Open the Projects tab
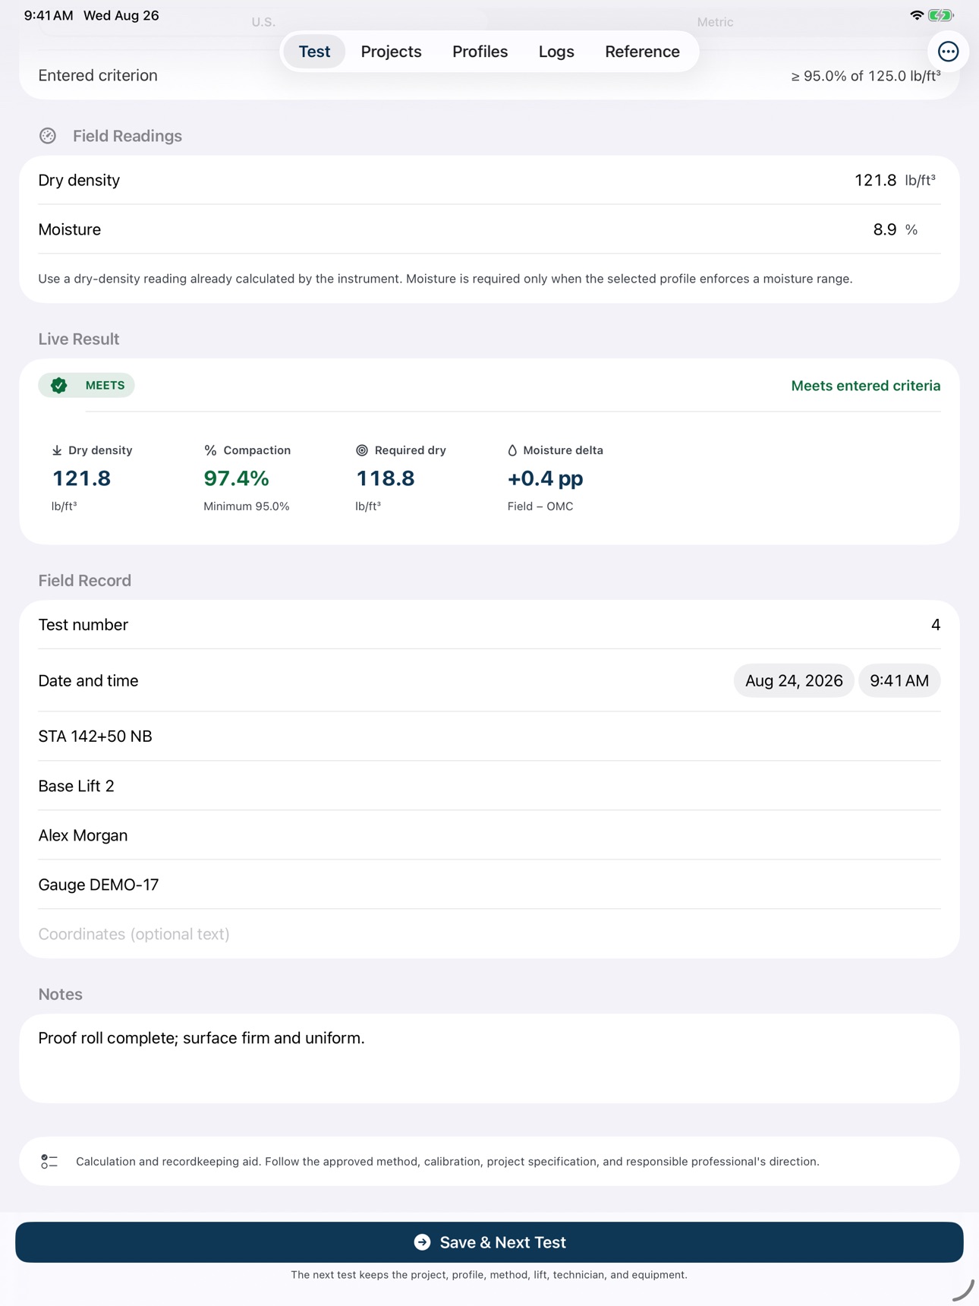 tap(391, 52)
